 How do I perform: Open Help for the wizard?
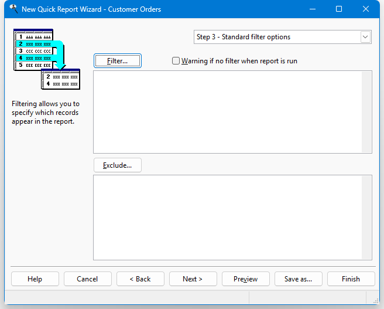coord(35,279)
